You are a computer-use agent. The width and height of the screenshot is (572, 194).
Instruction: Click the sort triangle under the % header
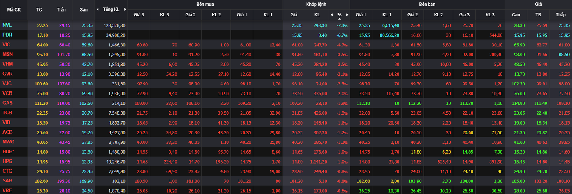339,18
